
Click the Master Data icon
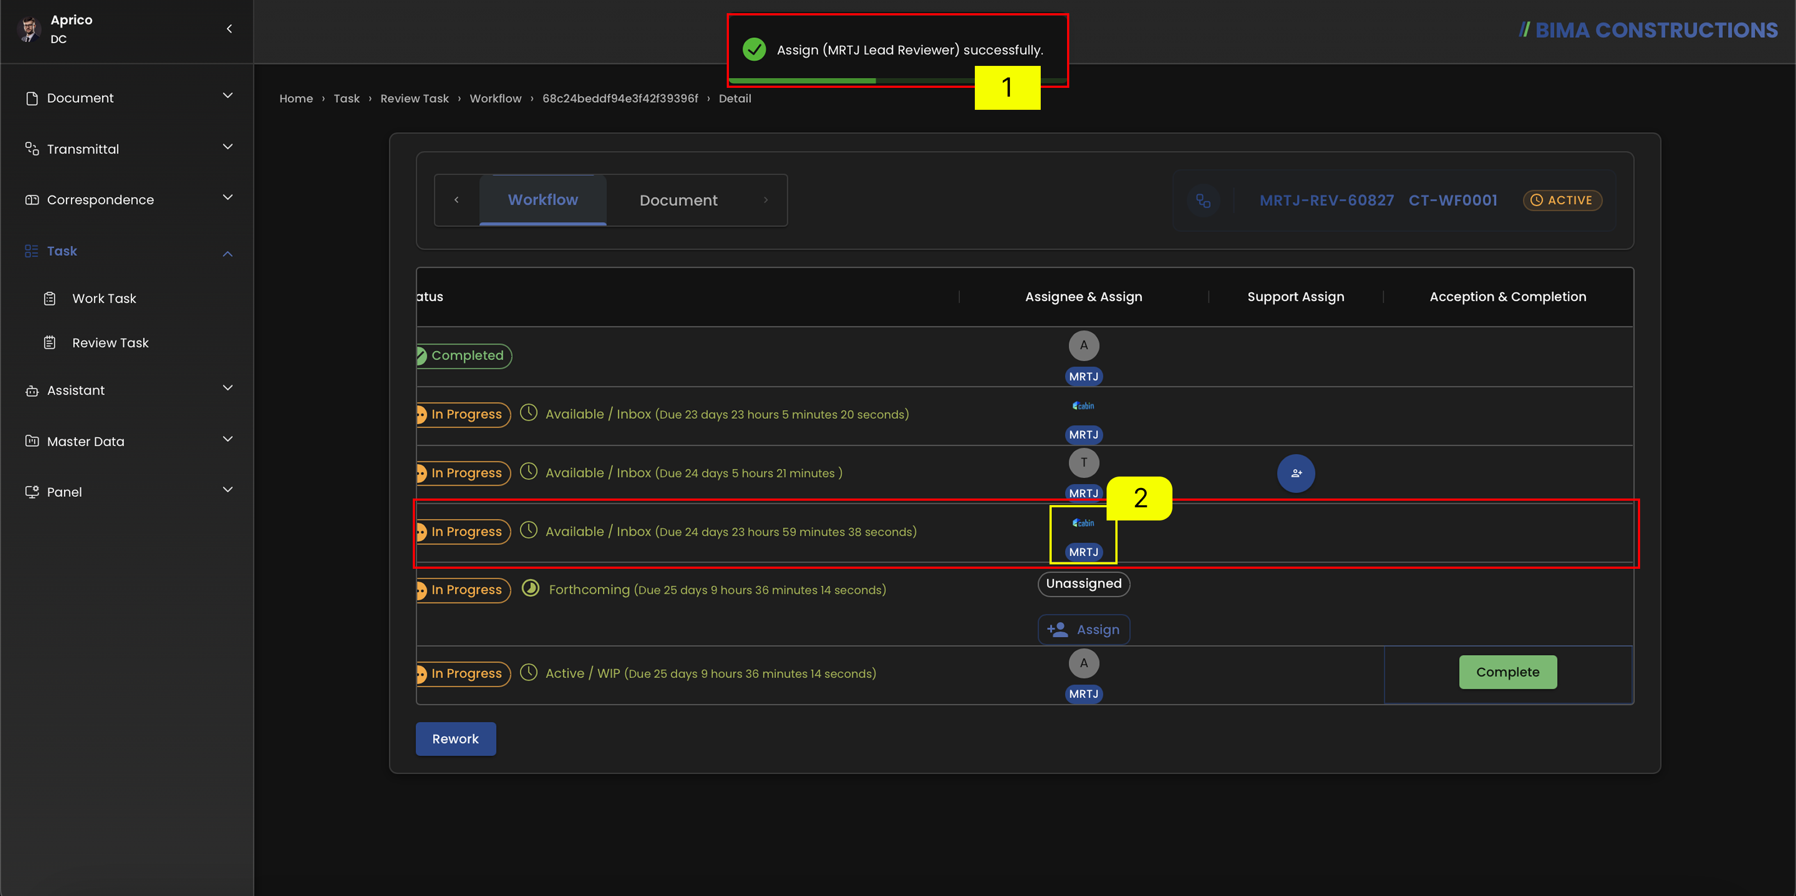(x=31, y=441)
